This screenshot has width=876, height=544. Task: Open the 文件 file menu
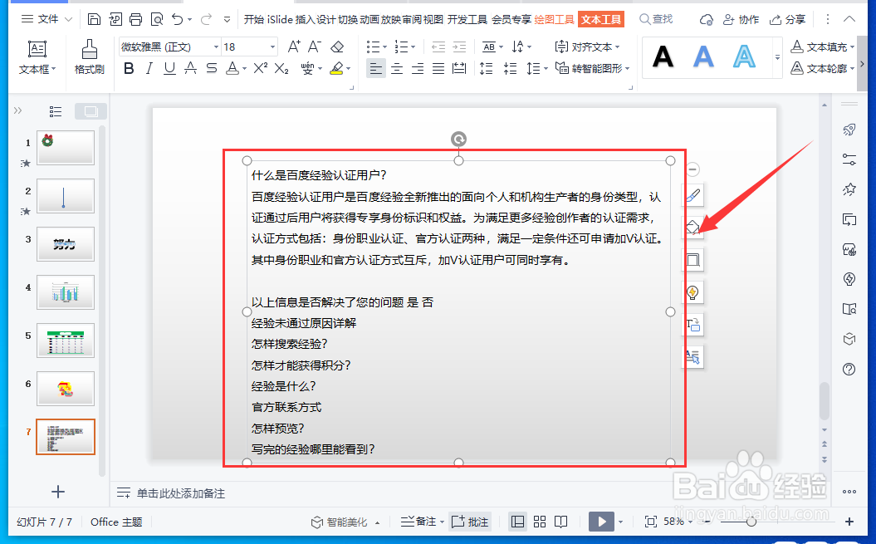click(47, 19)
